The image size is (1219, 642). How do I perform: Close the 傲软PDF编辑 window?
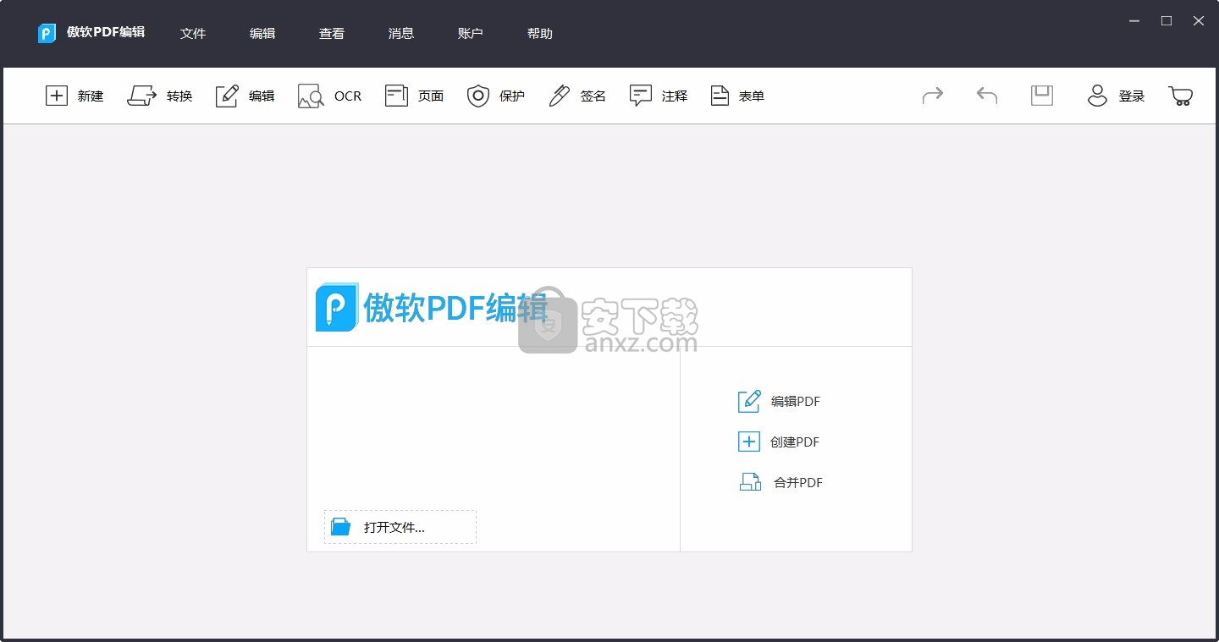click(1199, 21)
